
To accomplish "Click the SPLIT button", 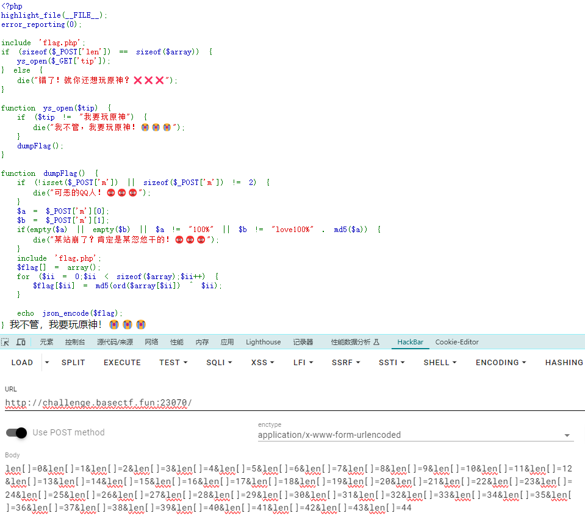I will click(73, 362).
